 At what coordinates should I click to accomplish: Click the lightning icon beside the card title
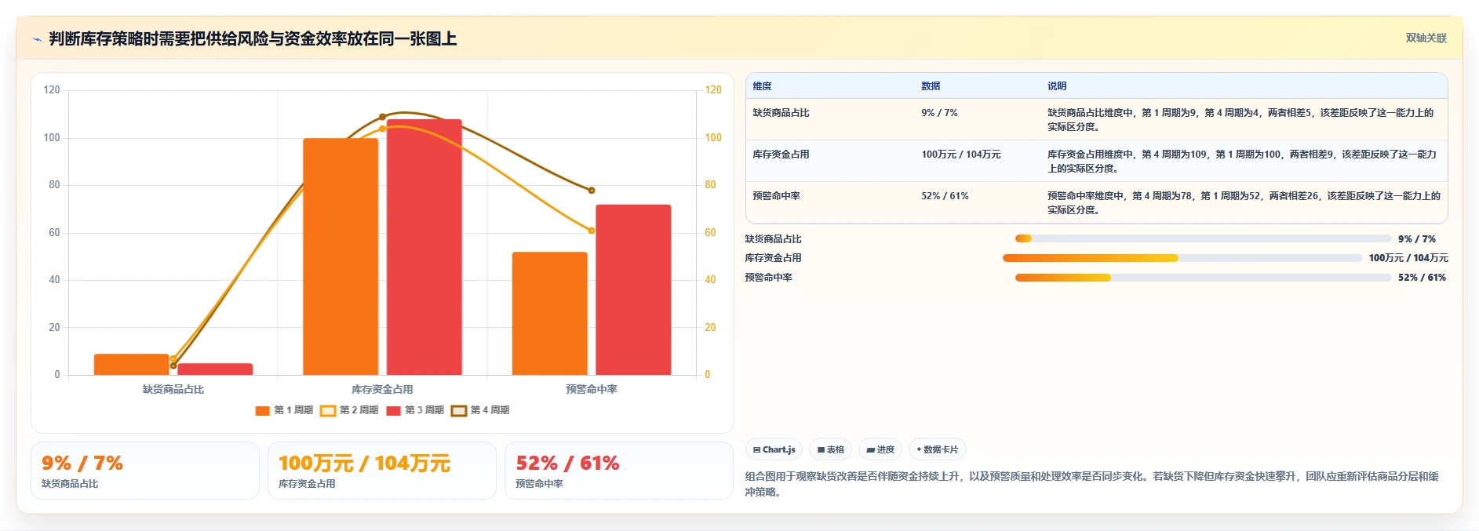coord(37,39)
